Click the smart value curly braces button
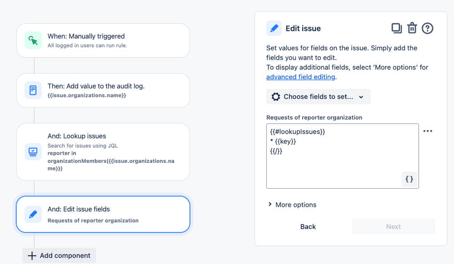The width and height of the screenshot is (454, 264). pos(409,179)
